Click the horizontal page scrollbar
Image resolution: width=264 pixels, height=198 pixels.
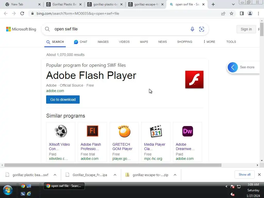click(113, 165)
